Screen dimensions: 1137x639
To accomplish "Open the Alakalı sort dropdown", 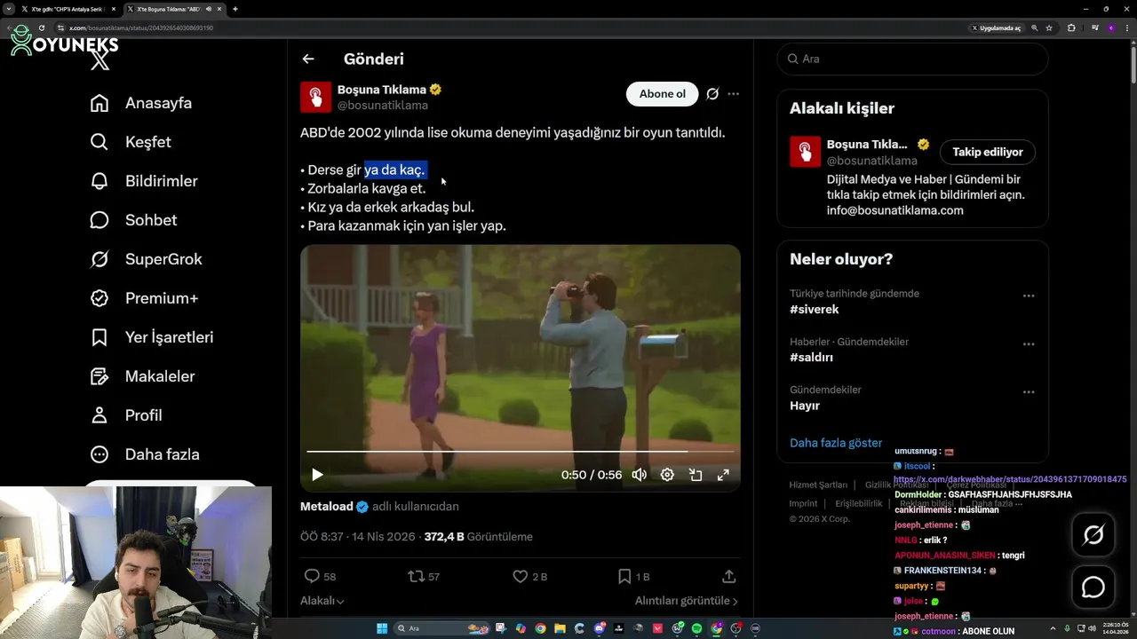I will click(x=322, y=601).
